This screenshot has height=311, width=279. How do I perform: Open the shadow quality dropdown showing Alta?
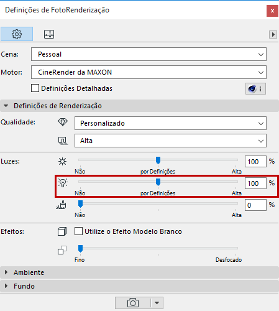click(x=170, y=141)
